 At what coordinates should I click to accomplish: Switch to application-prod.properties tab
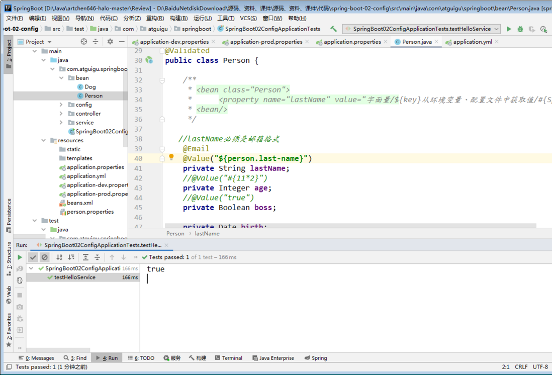tap(266, 42)
